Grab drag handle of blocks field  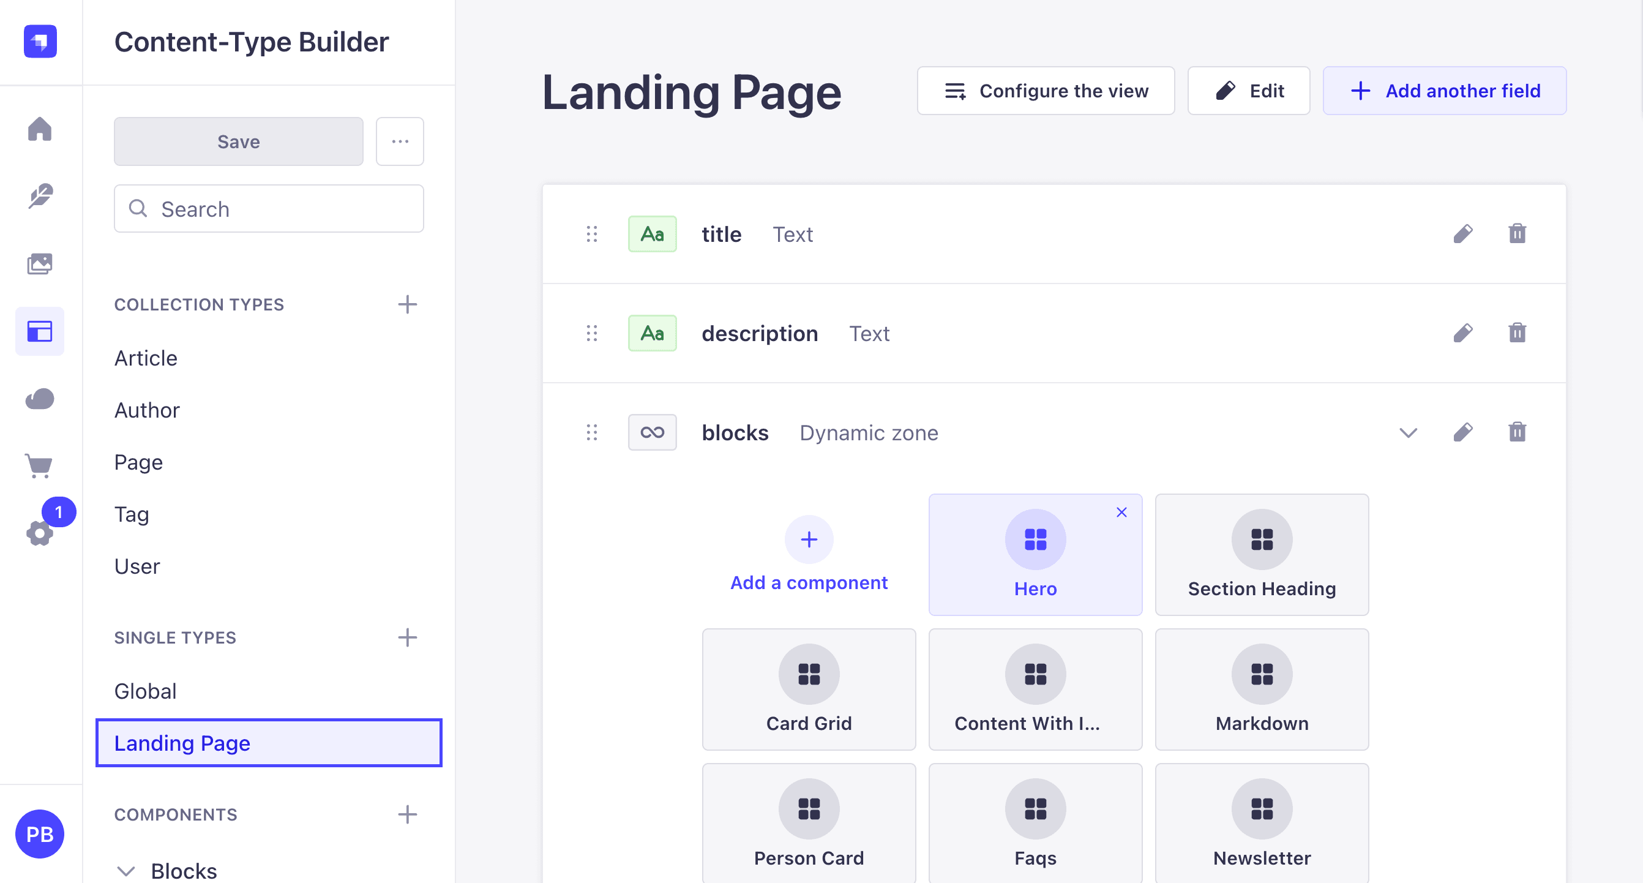pos(592,432)
